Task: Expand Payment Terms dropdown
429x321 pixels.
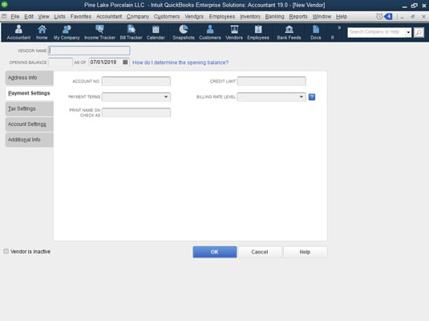Action: click(x=166, y=97)
